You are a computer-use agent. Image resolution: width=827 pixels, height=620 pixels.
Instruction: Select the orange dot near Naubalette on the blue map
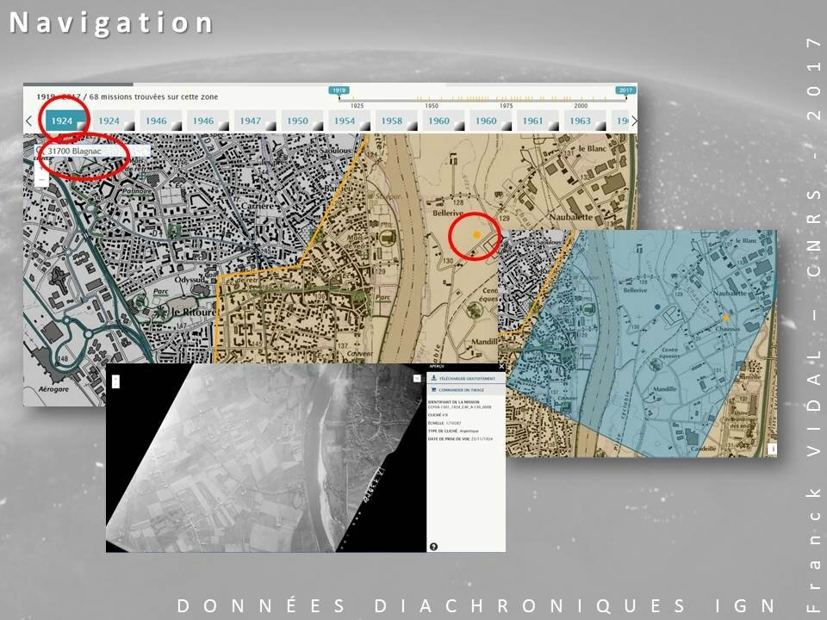pyautogui.click(x=725, y=318)
